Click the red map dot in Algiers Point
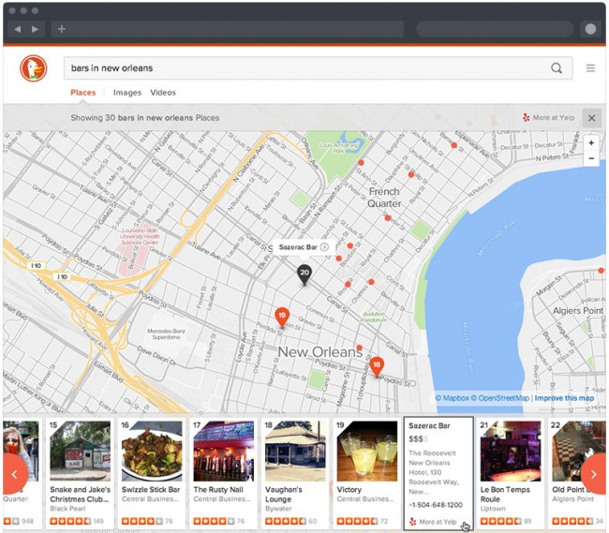 (601, 270)
